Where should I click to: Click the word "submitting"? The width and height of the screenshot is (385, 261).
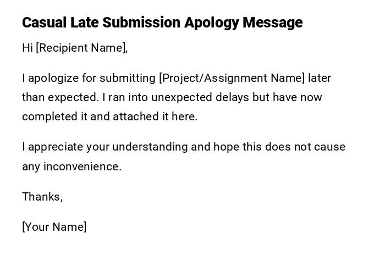(x=130, y=78)
